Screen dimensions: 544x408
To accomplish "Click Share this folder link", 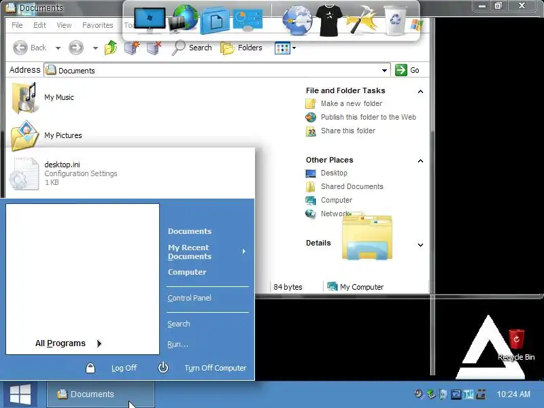I will pyautogui.click(x=348, y=131).
